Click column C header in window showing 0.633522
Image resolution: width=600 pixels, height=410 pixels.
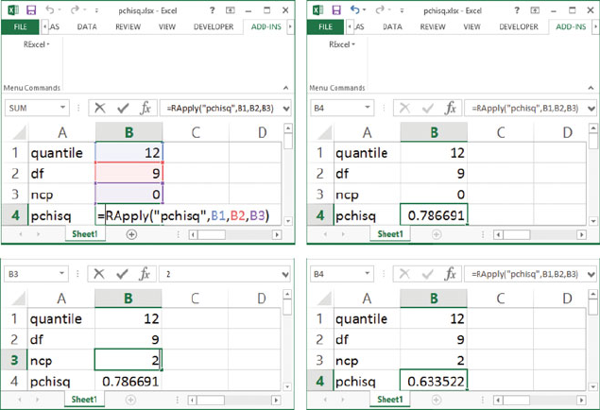500,299
